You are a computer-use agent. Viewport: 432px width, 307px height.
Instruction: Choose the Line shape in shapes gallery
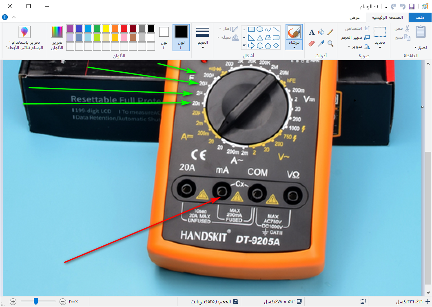pos(276,29)
